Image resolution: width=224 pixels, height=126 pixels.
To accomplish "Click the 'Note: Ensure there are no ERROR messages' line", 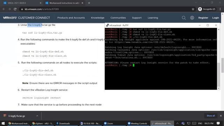I will click(60, 83).
